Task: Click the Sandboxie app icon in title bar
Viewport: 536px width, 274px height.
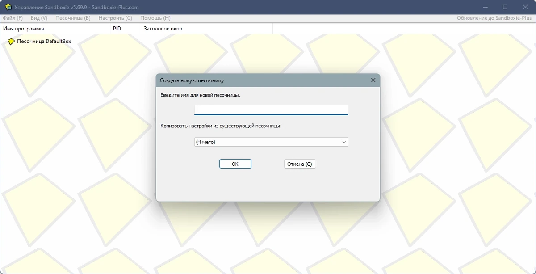Action: (8, 7)
